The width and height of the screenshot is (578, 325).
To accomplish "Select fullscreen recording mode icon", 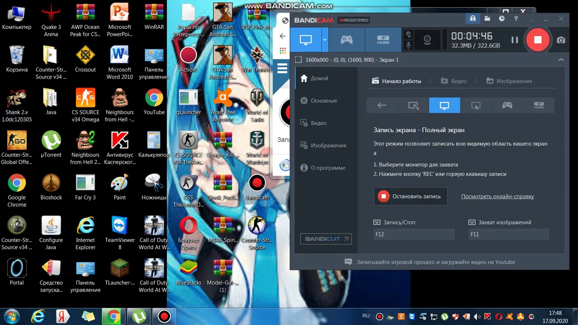I will pyautogui.click(x=444, y=105).
